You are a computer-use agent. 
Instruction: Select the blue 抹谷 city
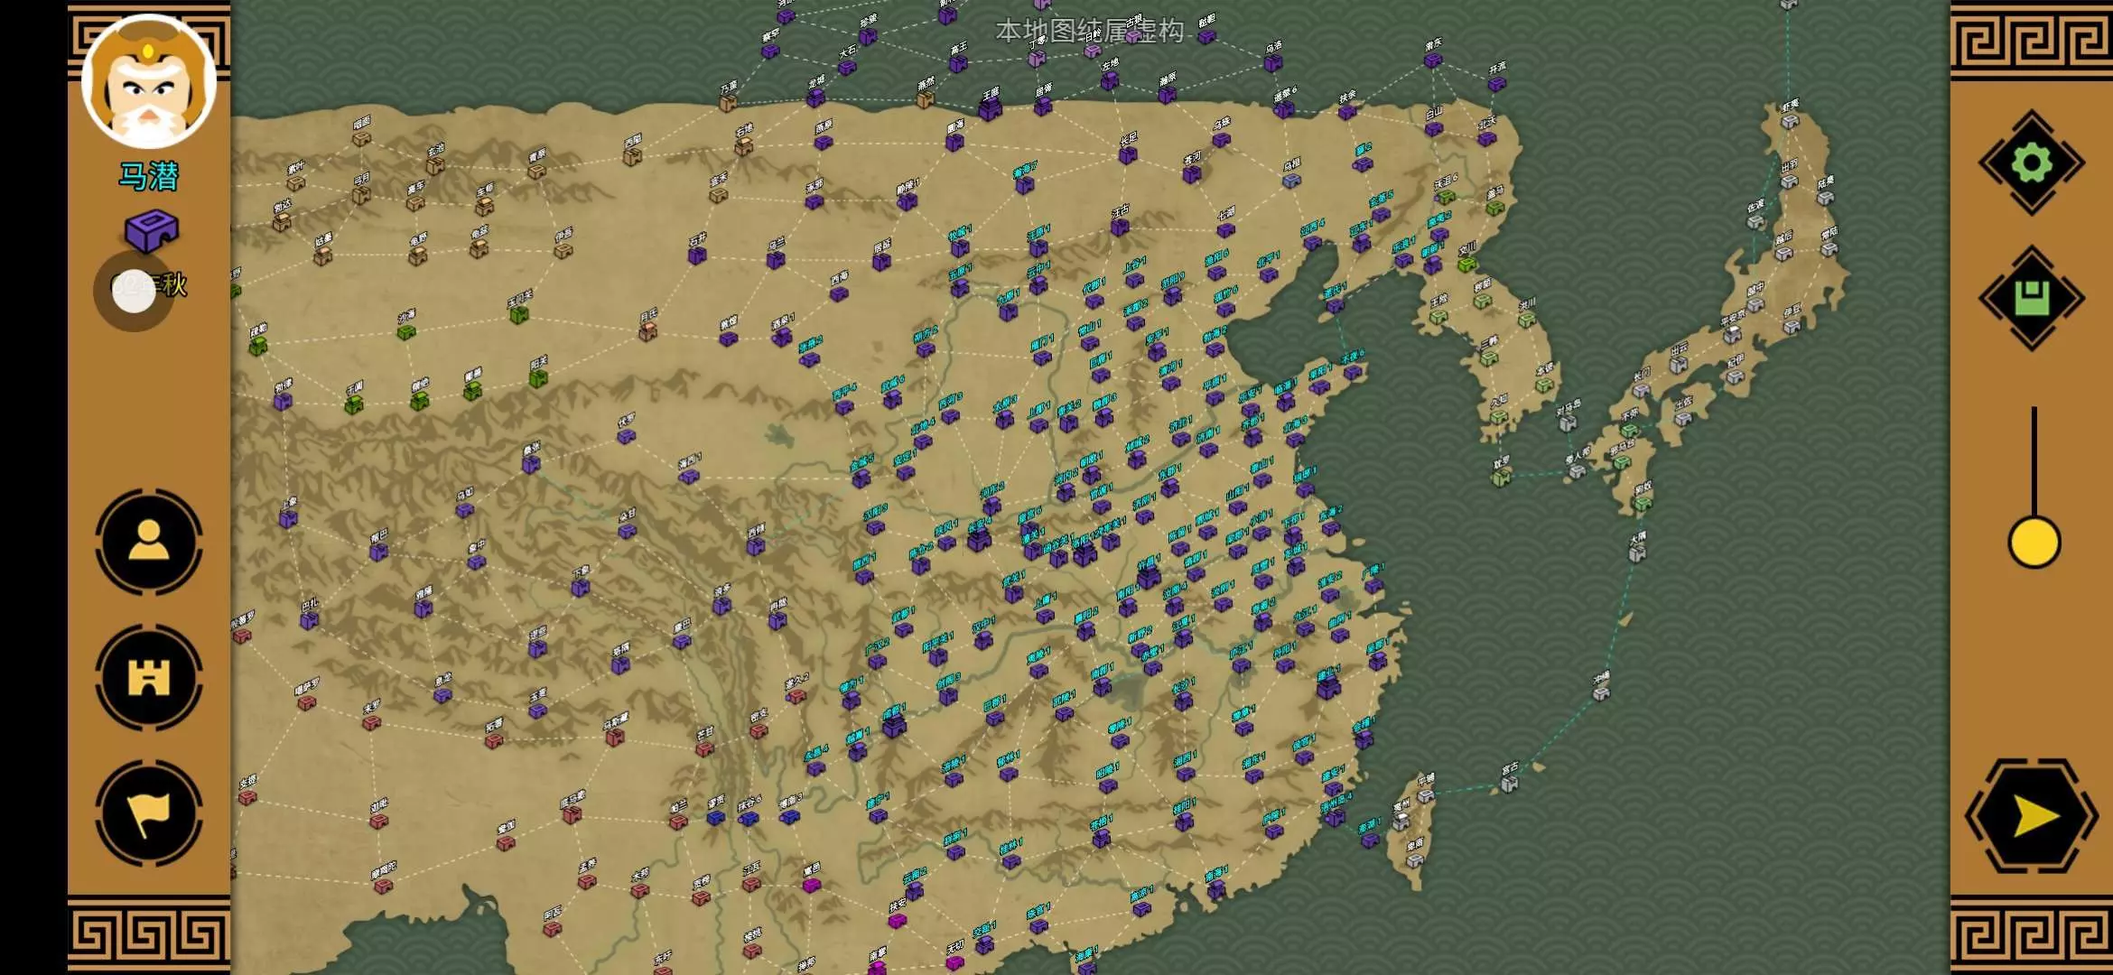[749, 818]
